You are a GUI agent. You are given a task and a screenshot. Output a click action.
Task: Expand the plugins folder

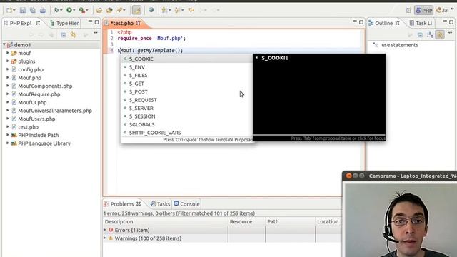coord(8,61)
